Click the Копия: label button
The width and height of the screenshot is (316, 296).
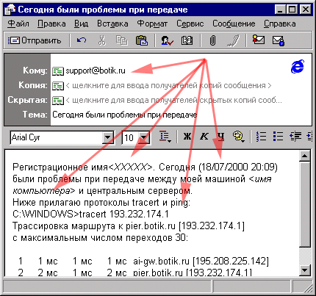33,85
